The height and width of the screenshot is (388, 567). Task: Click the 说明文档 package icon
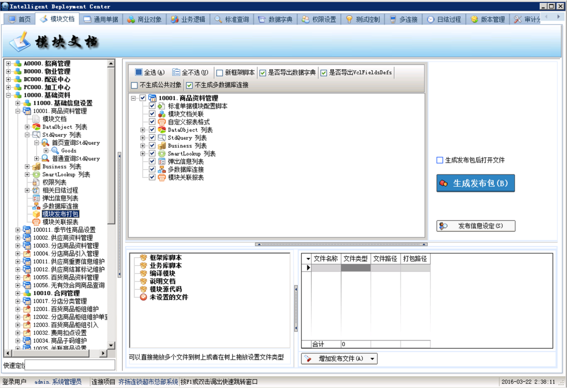click(143, 282)
